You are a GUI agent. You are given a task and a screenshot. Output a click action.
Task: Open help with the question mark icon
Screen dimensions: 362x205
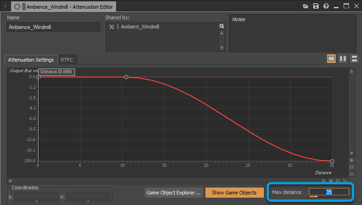(326, 6)
